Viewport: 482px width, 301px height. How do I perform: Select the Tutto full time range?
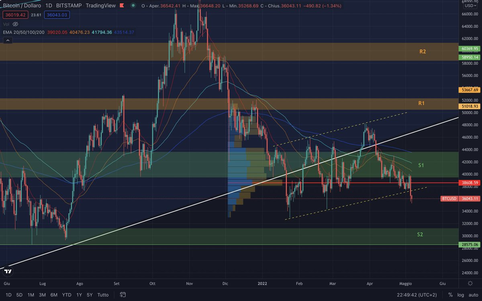click(103, 295)
